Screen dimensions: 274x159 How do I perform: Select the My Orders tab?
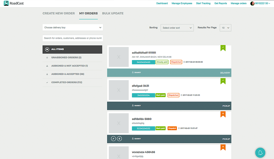[x=88, y=13]
